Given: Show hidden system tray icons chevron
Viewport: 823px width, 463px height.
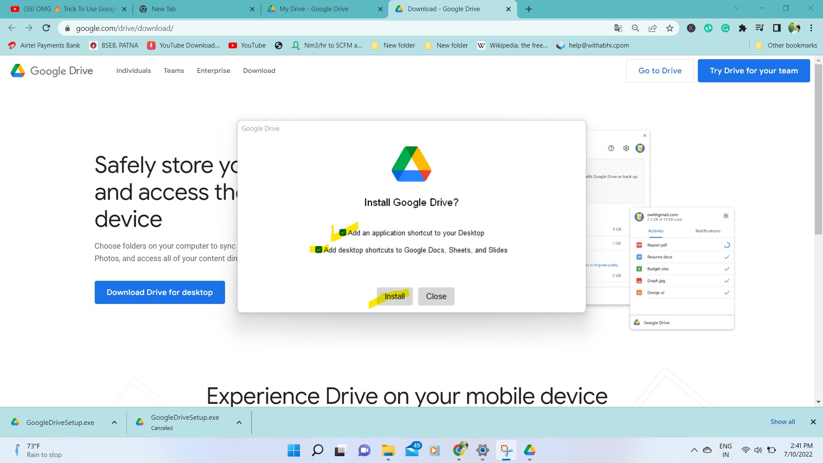Looking at the screenshot, I should point(694,450).
